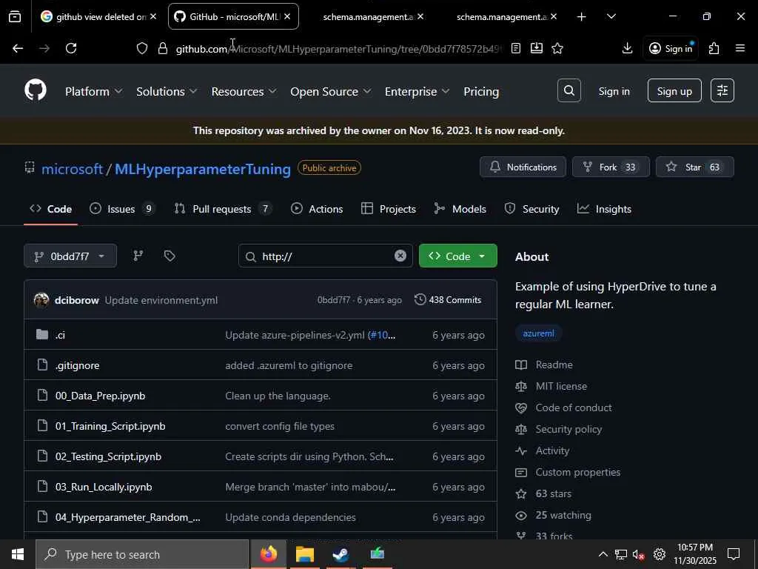Close the GitHub - microsoft/ML tab
The width and height of the screenshot is (758, 569).
point(287,16)
